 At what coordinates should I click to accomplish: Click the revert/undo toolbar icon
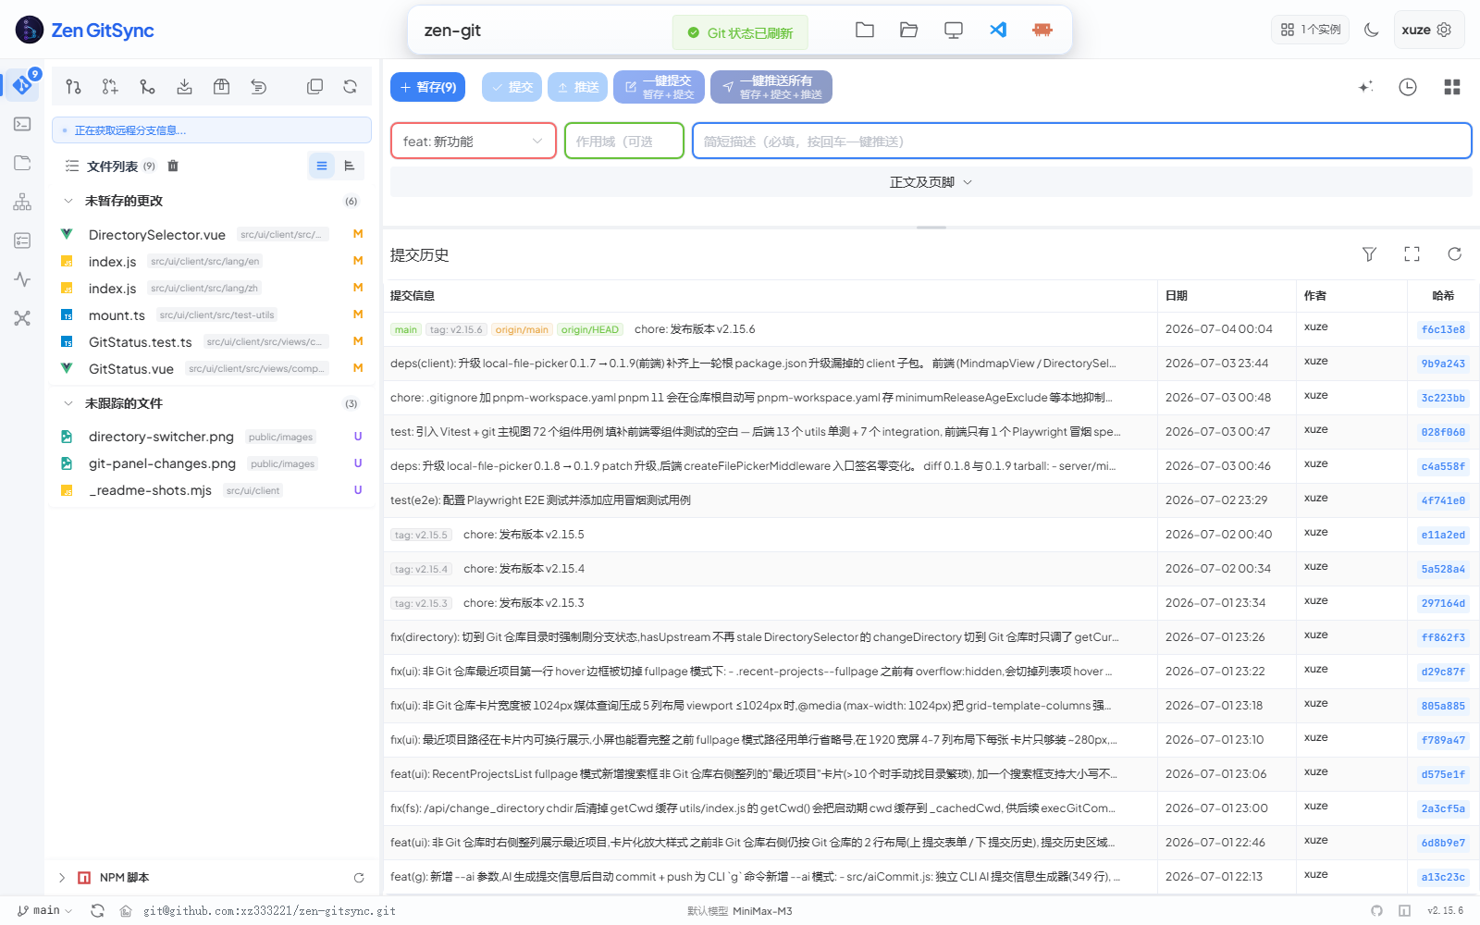[258, 86]
